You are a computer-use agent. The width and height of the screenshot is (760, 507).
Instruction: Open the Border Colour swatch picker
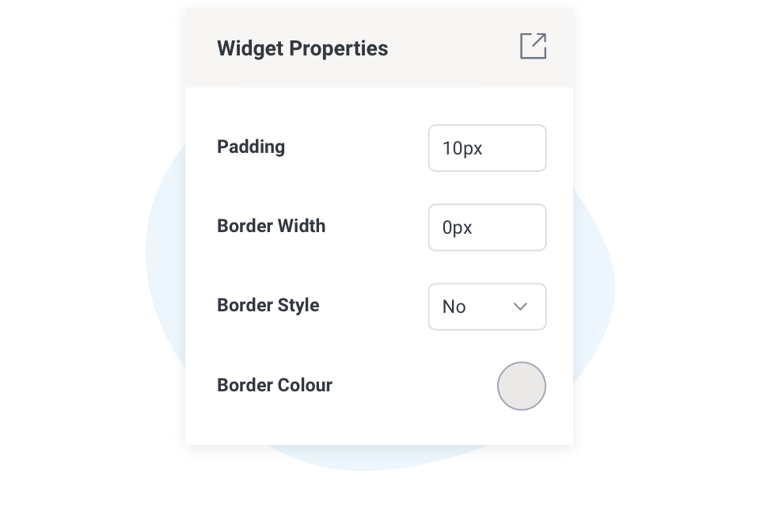[521, 386]
